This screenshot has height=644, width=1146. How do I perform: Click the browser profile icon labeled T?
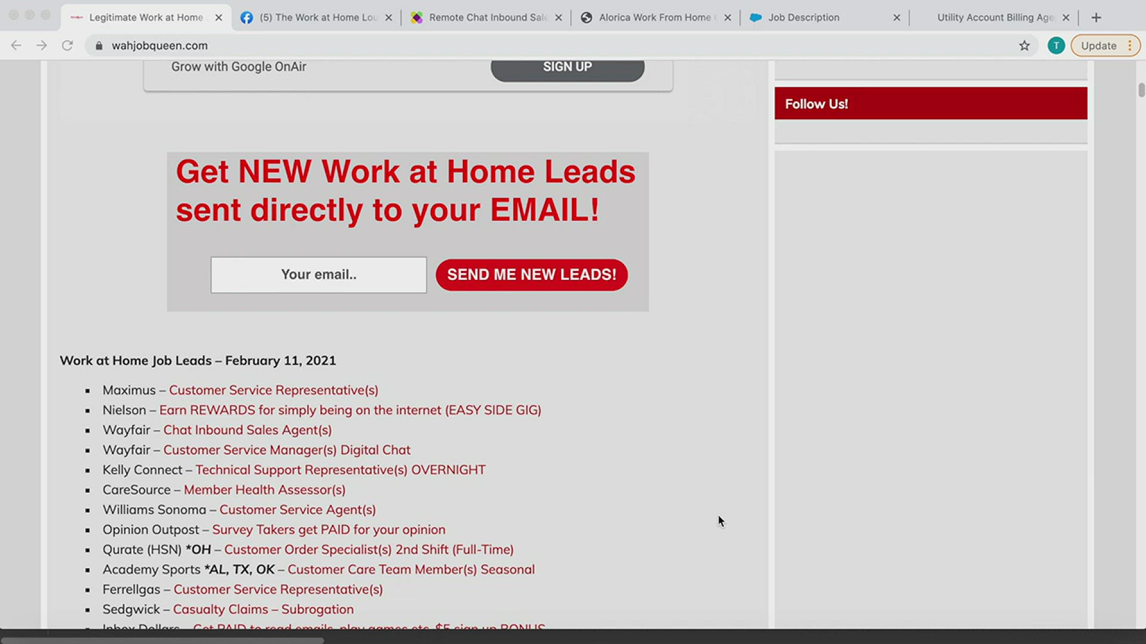point(1056,45)
